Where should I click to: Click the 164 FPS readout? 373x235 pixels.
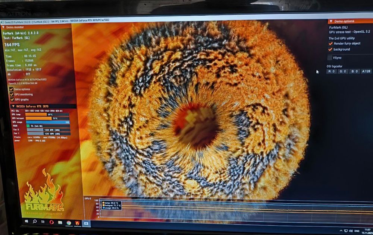coord(12,45)
